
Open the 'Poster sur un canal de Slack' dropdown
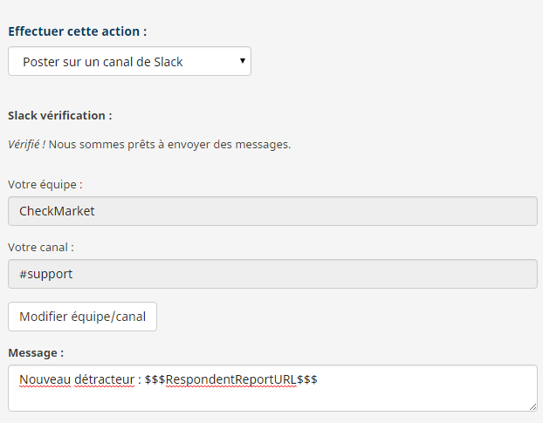(x=129, y=61)
